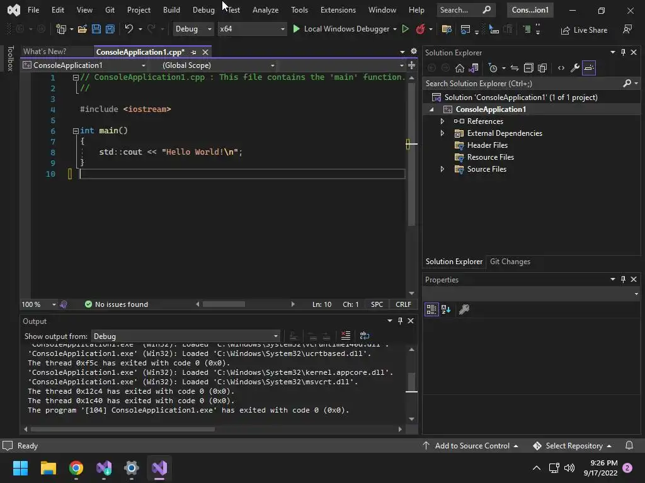Open the Debug menu
The image size is (645, 483).
tap(203, 10)
